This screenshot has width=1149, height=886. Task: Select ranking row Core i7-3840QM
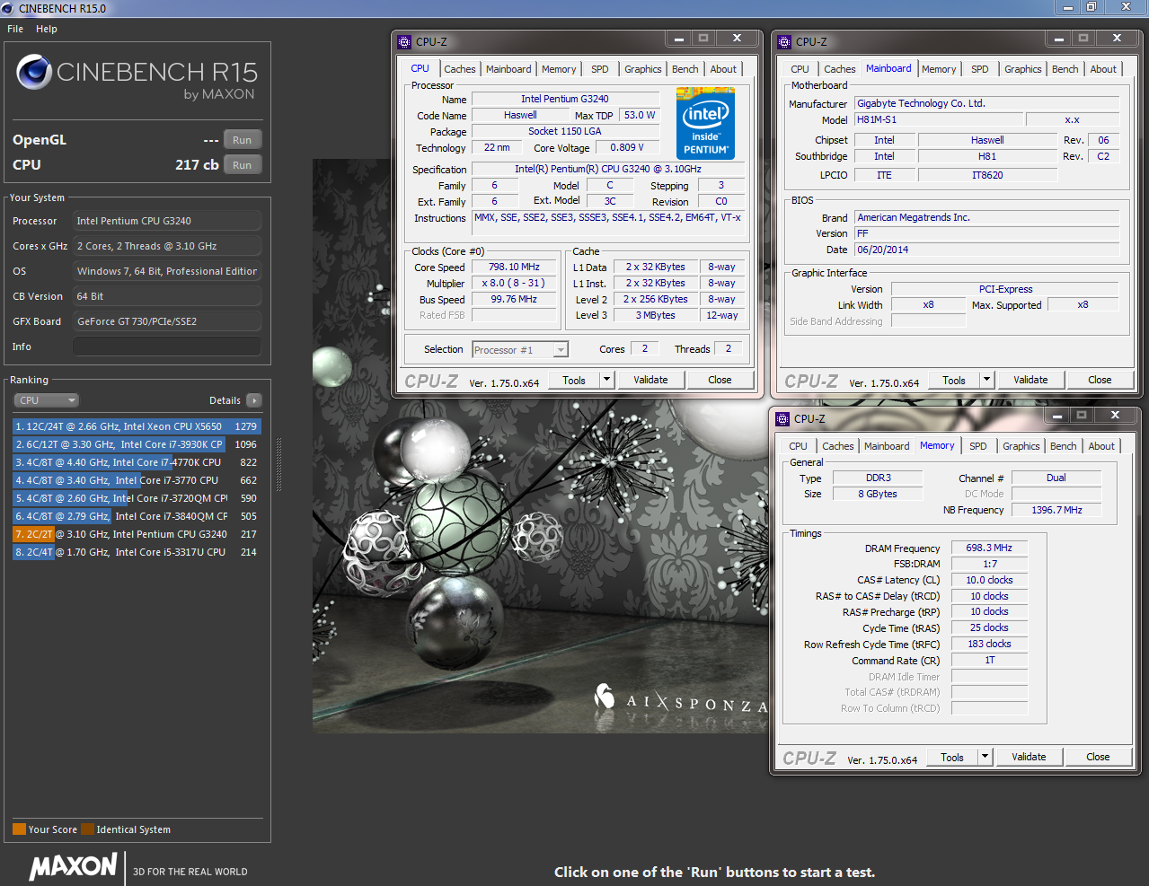coord(137,516)
